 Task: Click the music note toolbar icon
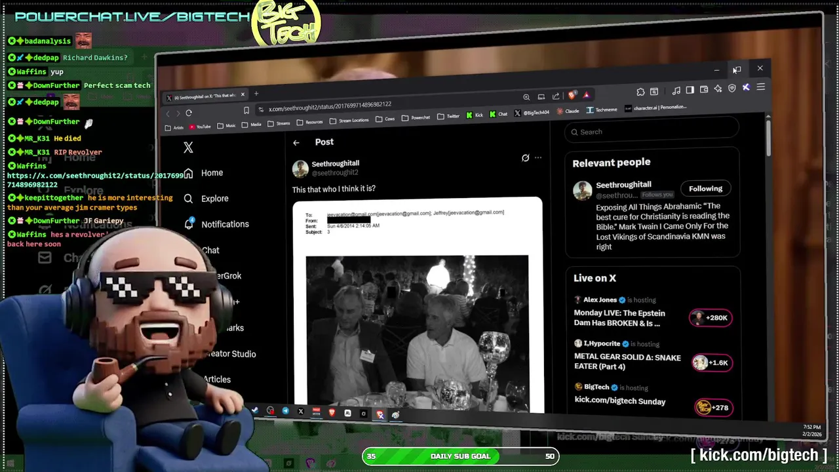[x=676, y=90]
